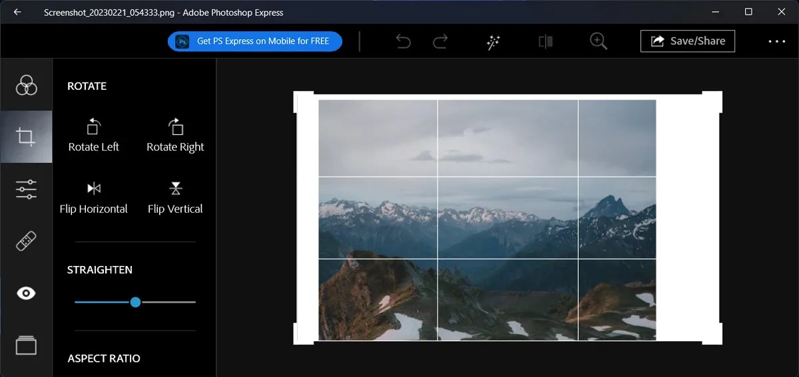
Task: Rotate the image left
Action: pyautogui.click(x=93, y=136)
